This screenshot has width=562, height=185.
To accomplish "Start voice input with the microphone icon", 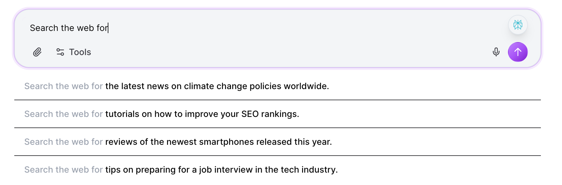I will [496, 52].
